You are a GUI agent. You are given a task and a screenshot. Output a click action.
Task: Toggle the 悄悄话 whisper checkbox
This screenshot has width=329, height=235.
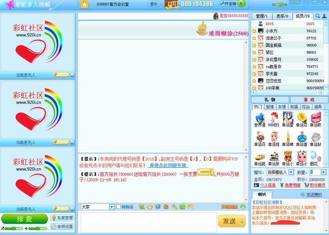(x=119, y=207)
